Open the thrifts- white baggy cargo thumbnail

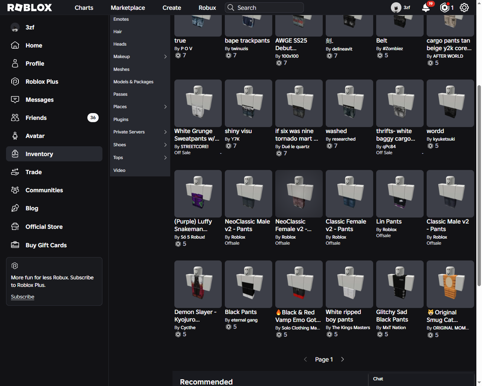point(400,103)
